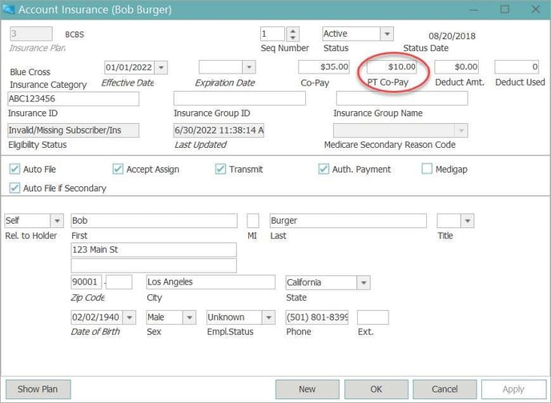Uncheck the Accept Assign checkbox
This screenshot has width=551, height=403.
[118, 170]
